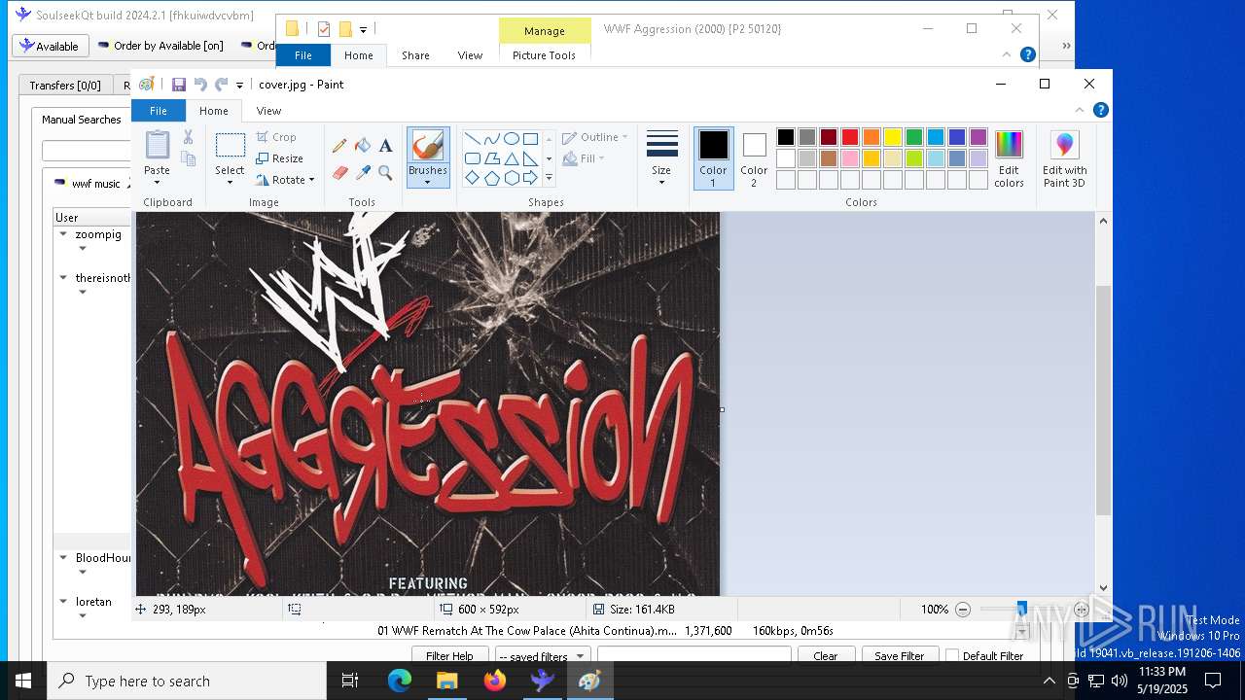Viewport: 1245px width, 700px height.
Task: Click the Zoom out minus button
Action: [x=963, y=610]
